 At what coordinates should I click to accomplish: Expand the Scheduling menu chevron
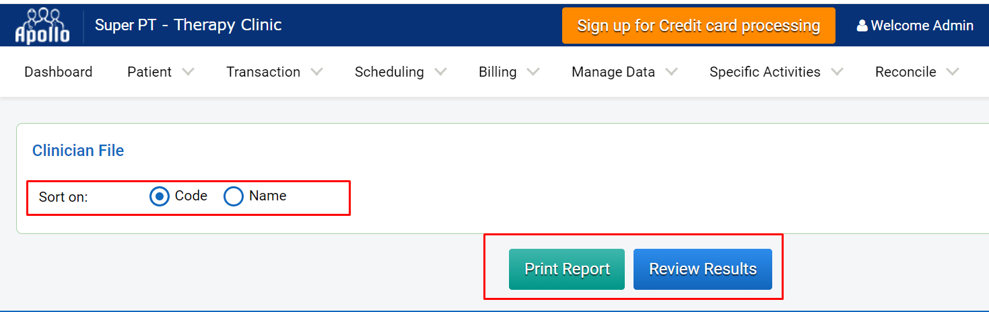[x=440, y=72]
